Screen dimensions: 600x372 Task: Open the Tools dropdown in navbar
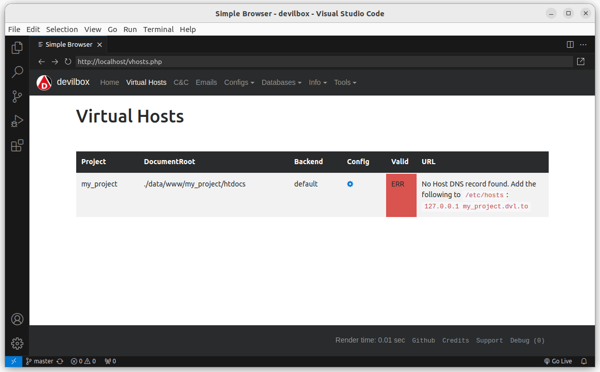345,82
